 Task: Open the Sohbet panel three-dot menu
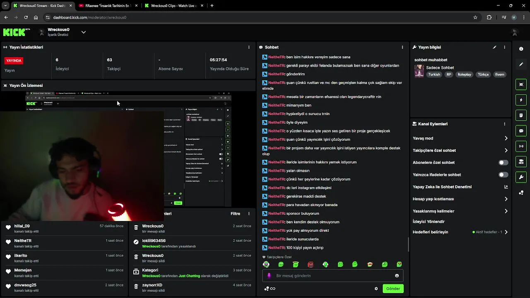(402, 47)
